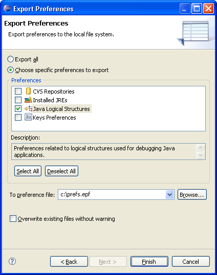The height and width of the screenshot is (275, 217).
Task: Select the Export all radio button
Action: [x=10, y=59]
